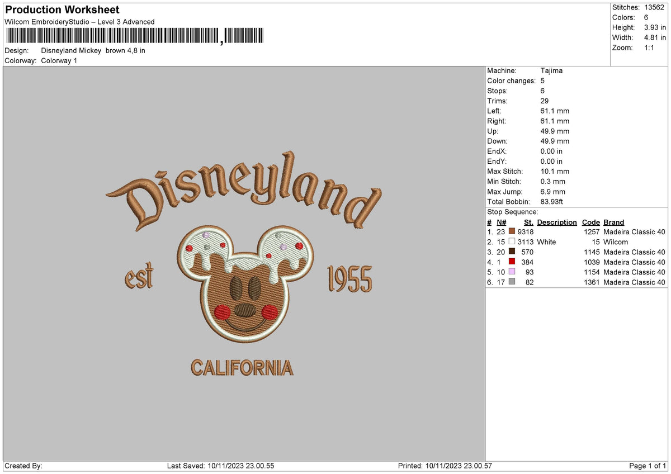This screenshot has width=671, height=474.
Task: Click the 'Code' column header
Action: pos(591,222)
